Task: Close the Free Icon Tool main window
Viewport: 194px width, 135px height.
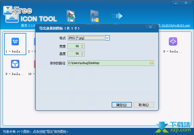Action: click(186, 3)
